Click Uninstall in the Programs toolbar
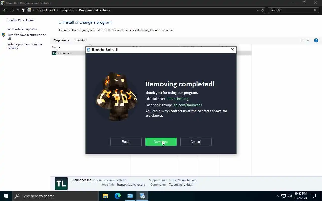The width and height of the screenshot is (322, 201). [80, 40]
